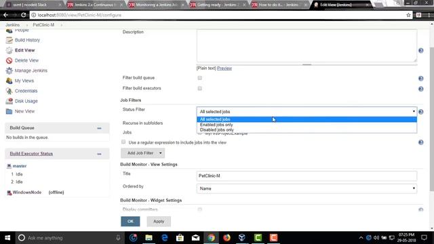Click the Apply button
This screenshot has width=434, height=244.
(159, 222)
